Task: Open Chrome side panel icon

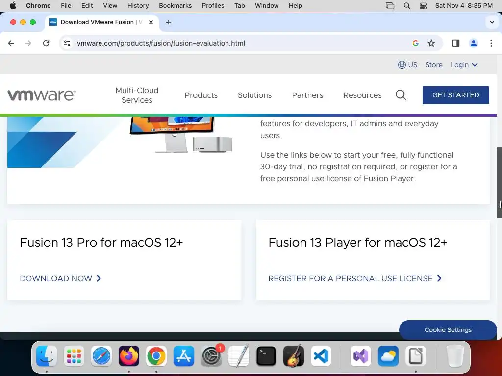Action: [x=456, y=43]
